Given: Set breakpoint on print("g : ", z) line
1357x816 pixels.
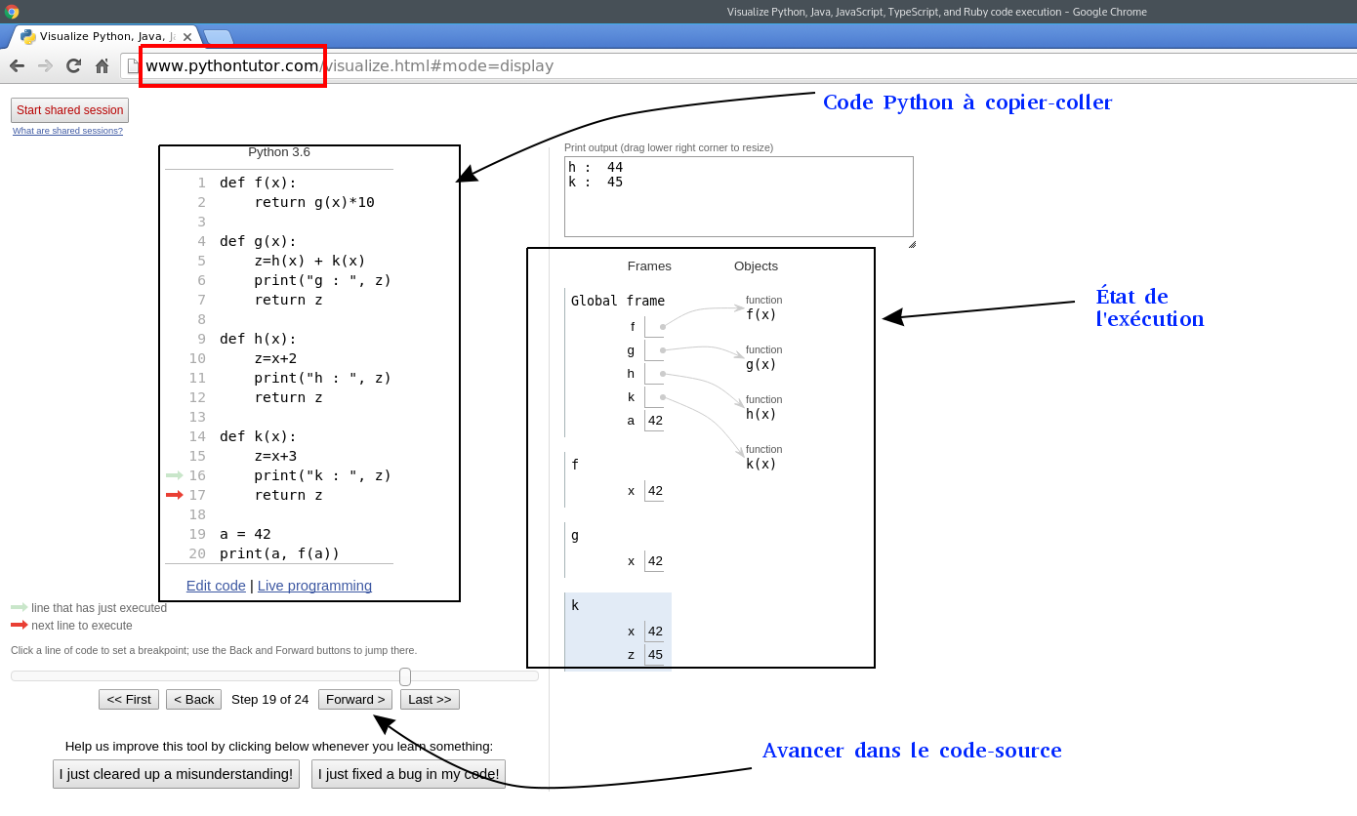Looking at the screenshot, I should [322, 280].
